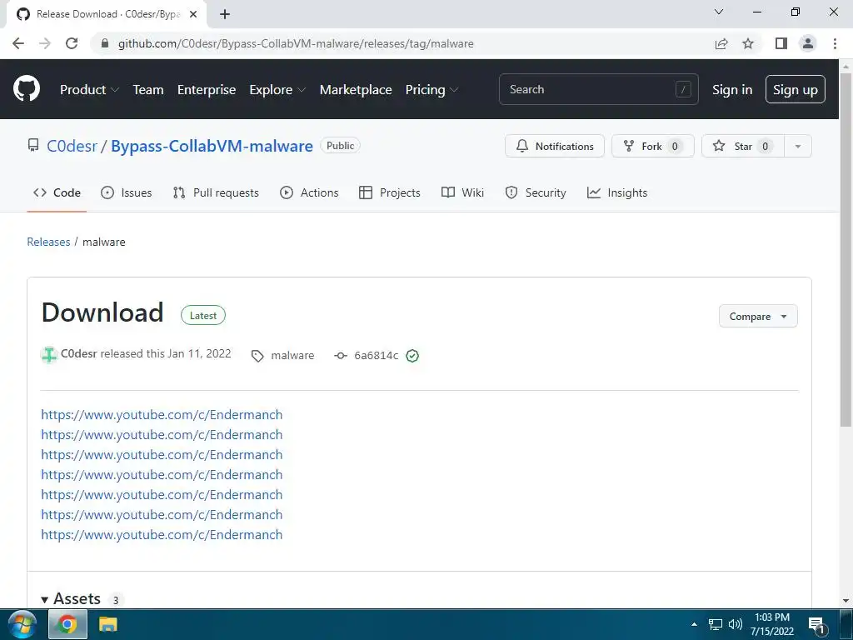Click the green verified checkmark icon
Screen dimensions: 853x640
[x=412, y=356]
